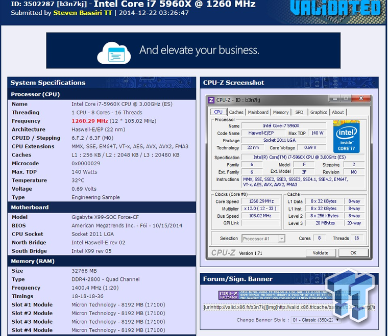
Task: Click the South Bridge value Intel X99 rev 05
Action: (x=91, y=251)
